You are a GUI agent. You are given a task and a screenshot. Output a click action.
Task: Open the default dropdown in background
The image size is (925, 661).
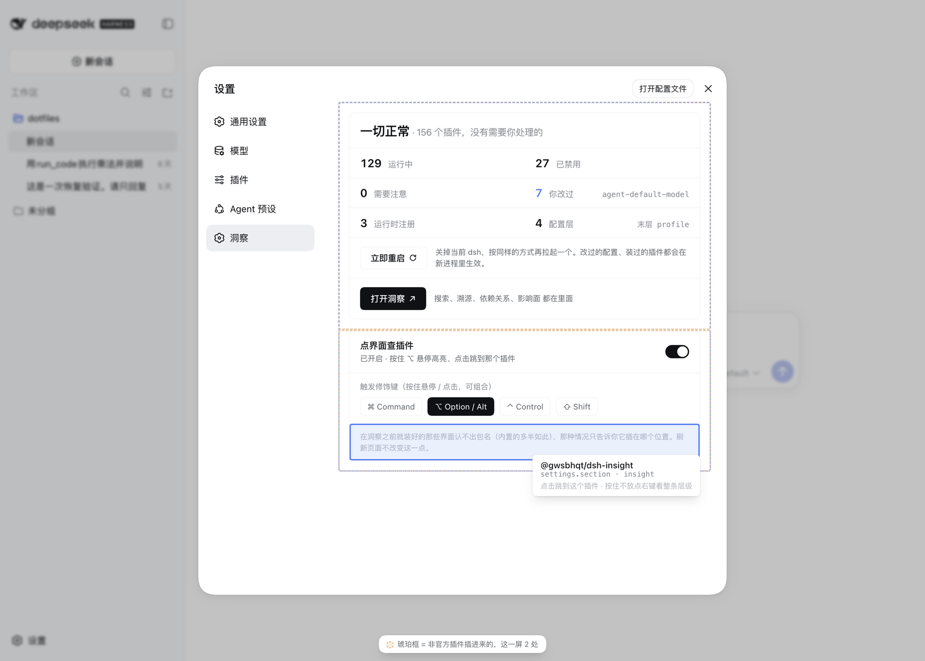tap(743, 373)
